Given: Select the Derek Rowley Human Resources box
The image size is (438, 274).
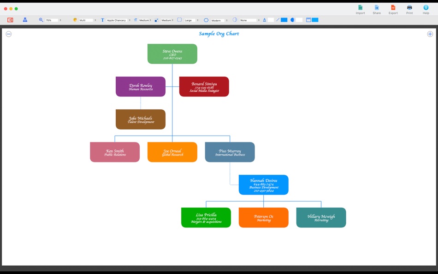Looking at the screenshot, I should 141,87.
